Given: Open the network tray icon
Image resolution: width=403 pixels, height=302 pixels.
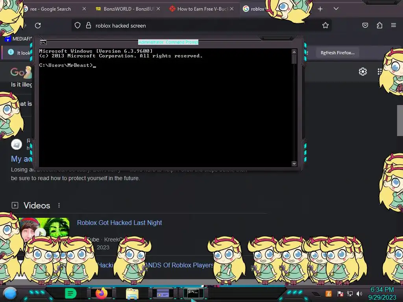Looking at the screenshot, I should click(x=349, y=293).
